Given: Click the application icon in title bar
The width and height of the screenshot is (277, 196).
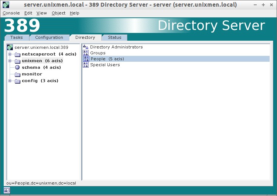Looking at the screenshot, I should (x=6, y=5).
